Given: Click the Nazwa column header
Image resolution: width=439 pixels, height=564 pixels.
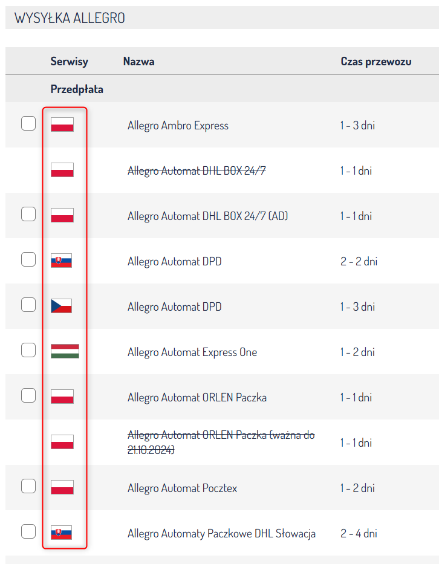Looking at the screenshot, I should click(x=138, y=61).
